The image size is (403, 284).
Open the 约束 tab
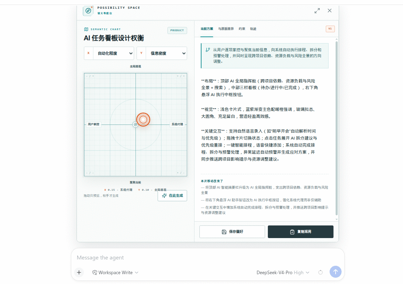coord(242,29)
